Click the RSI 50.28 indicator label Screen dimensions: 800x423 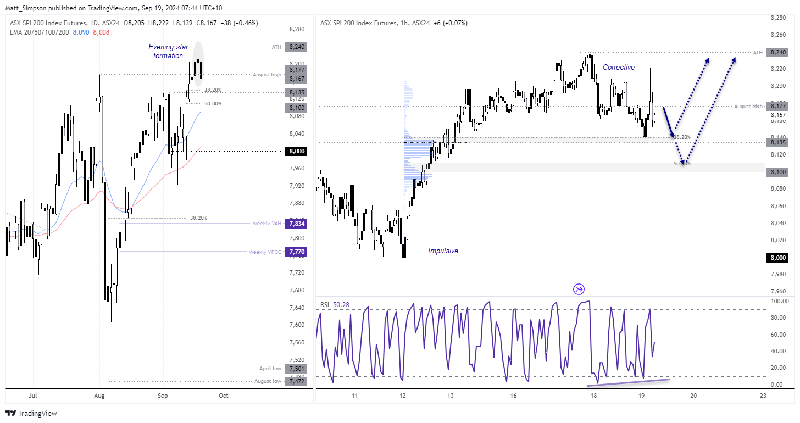335,304
